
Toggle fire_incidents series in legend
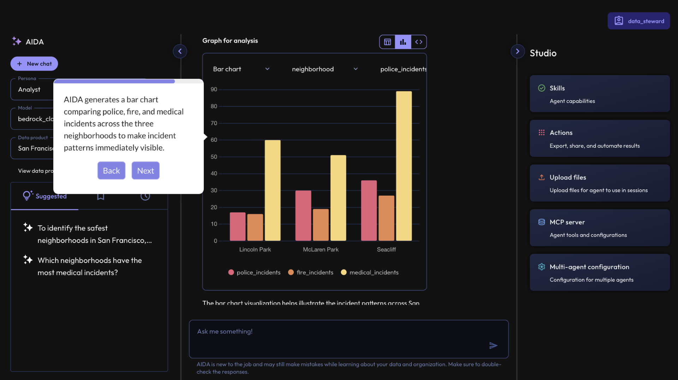tap(311, 272)
